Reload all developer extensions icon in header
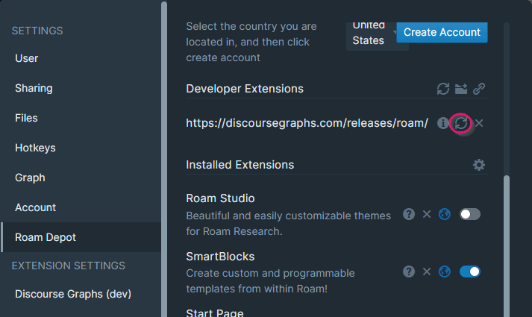This screenshot has width=532, height=317. click(442, 89)
